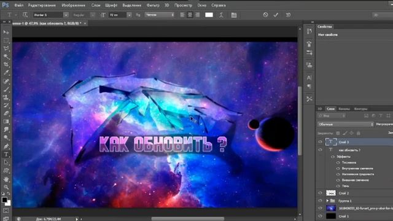Open the layer filter type dropdown
Viewport: 393px width, 221px height.
click(x=332, y=115)
